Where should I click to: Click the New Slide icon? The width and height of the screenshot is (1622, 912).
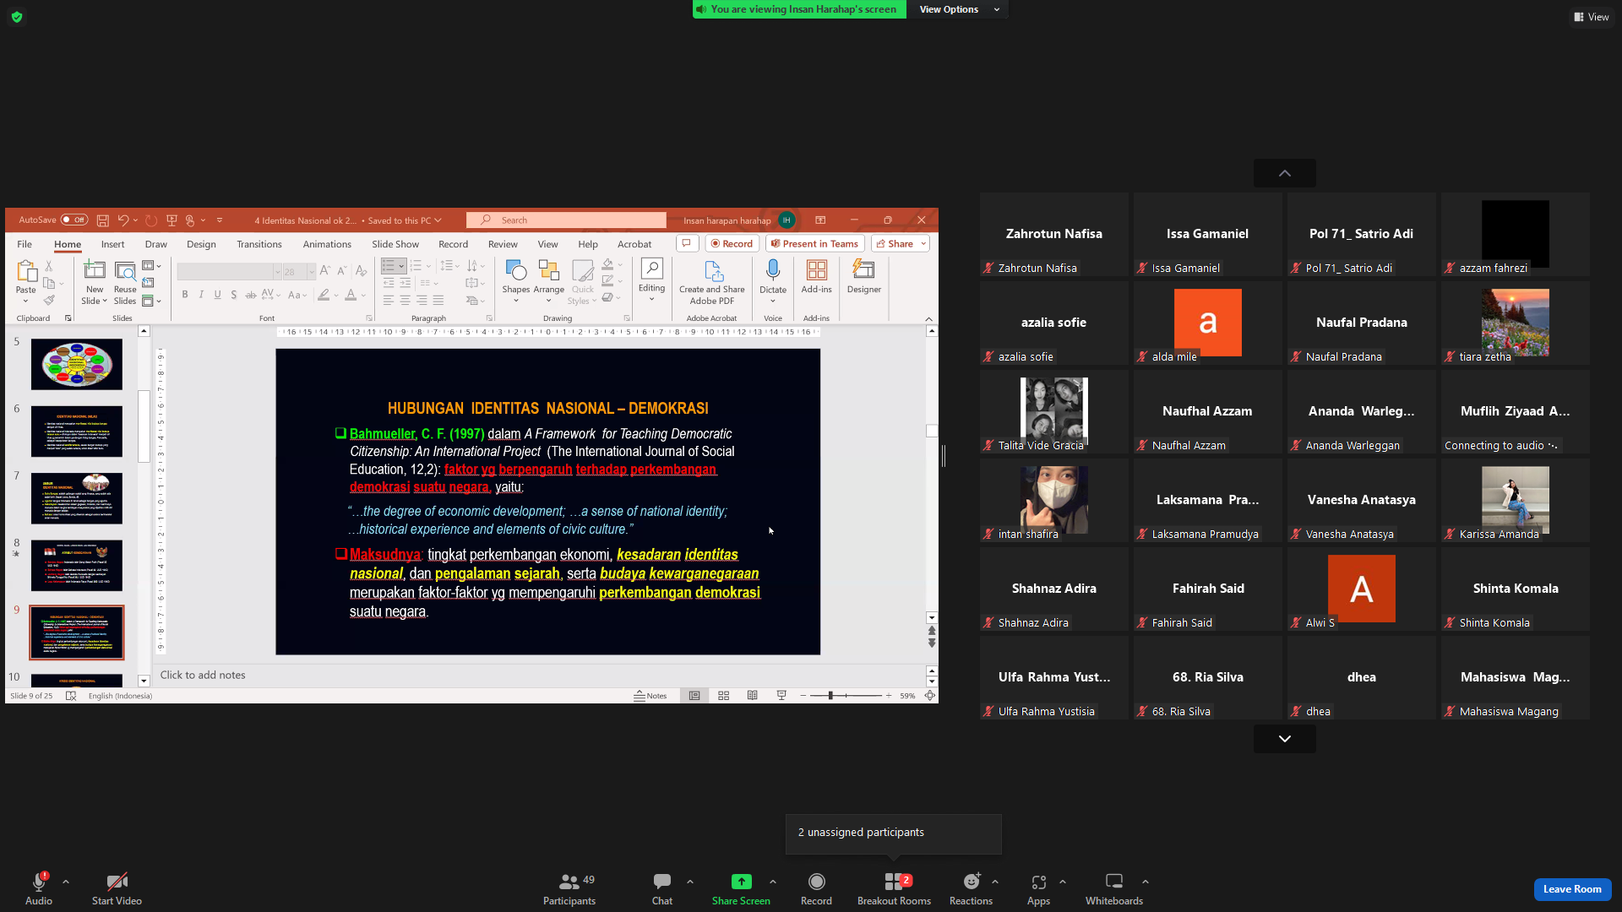(95, 270)
